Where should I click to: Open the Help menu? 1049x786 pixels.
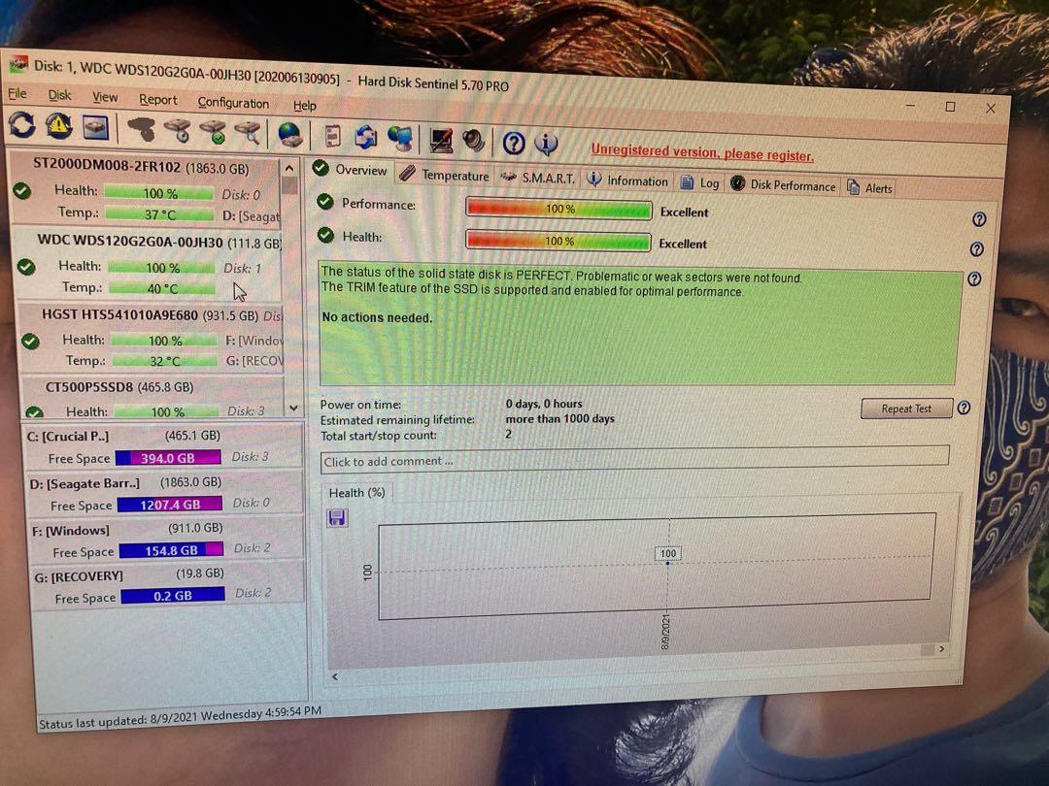click(304, 106)
